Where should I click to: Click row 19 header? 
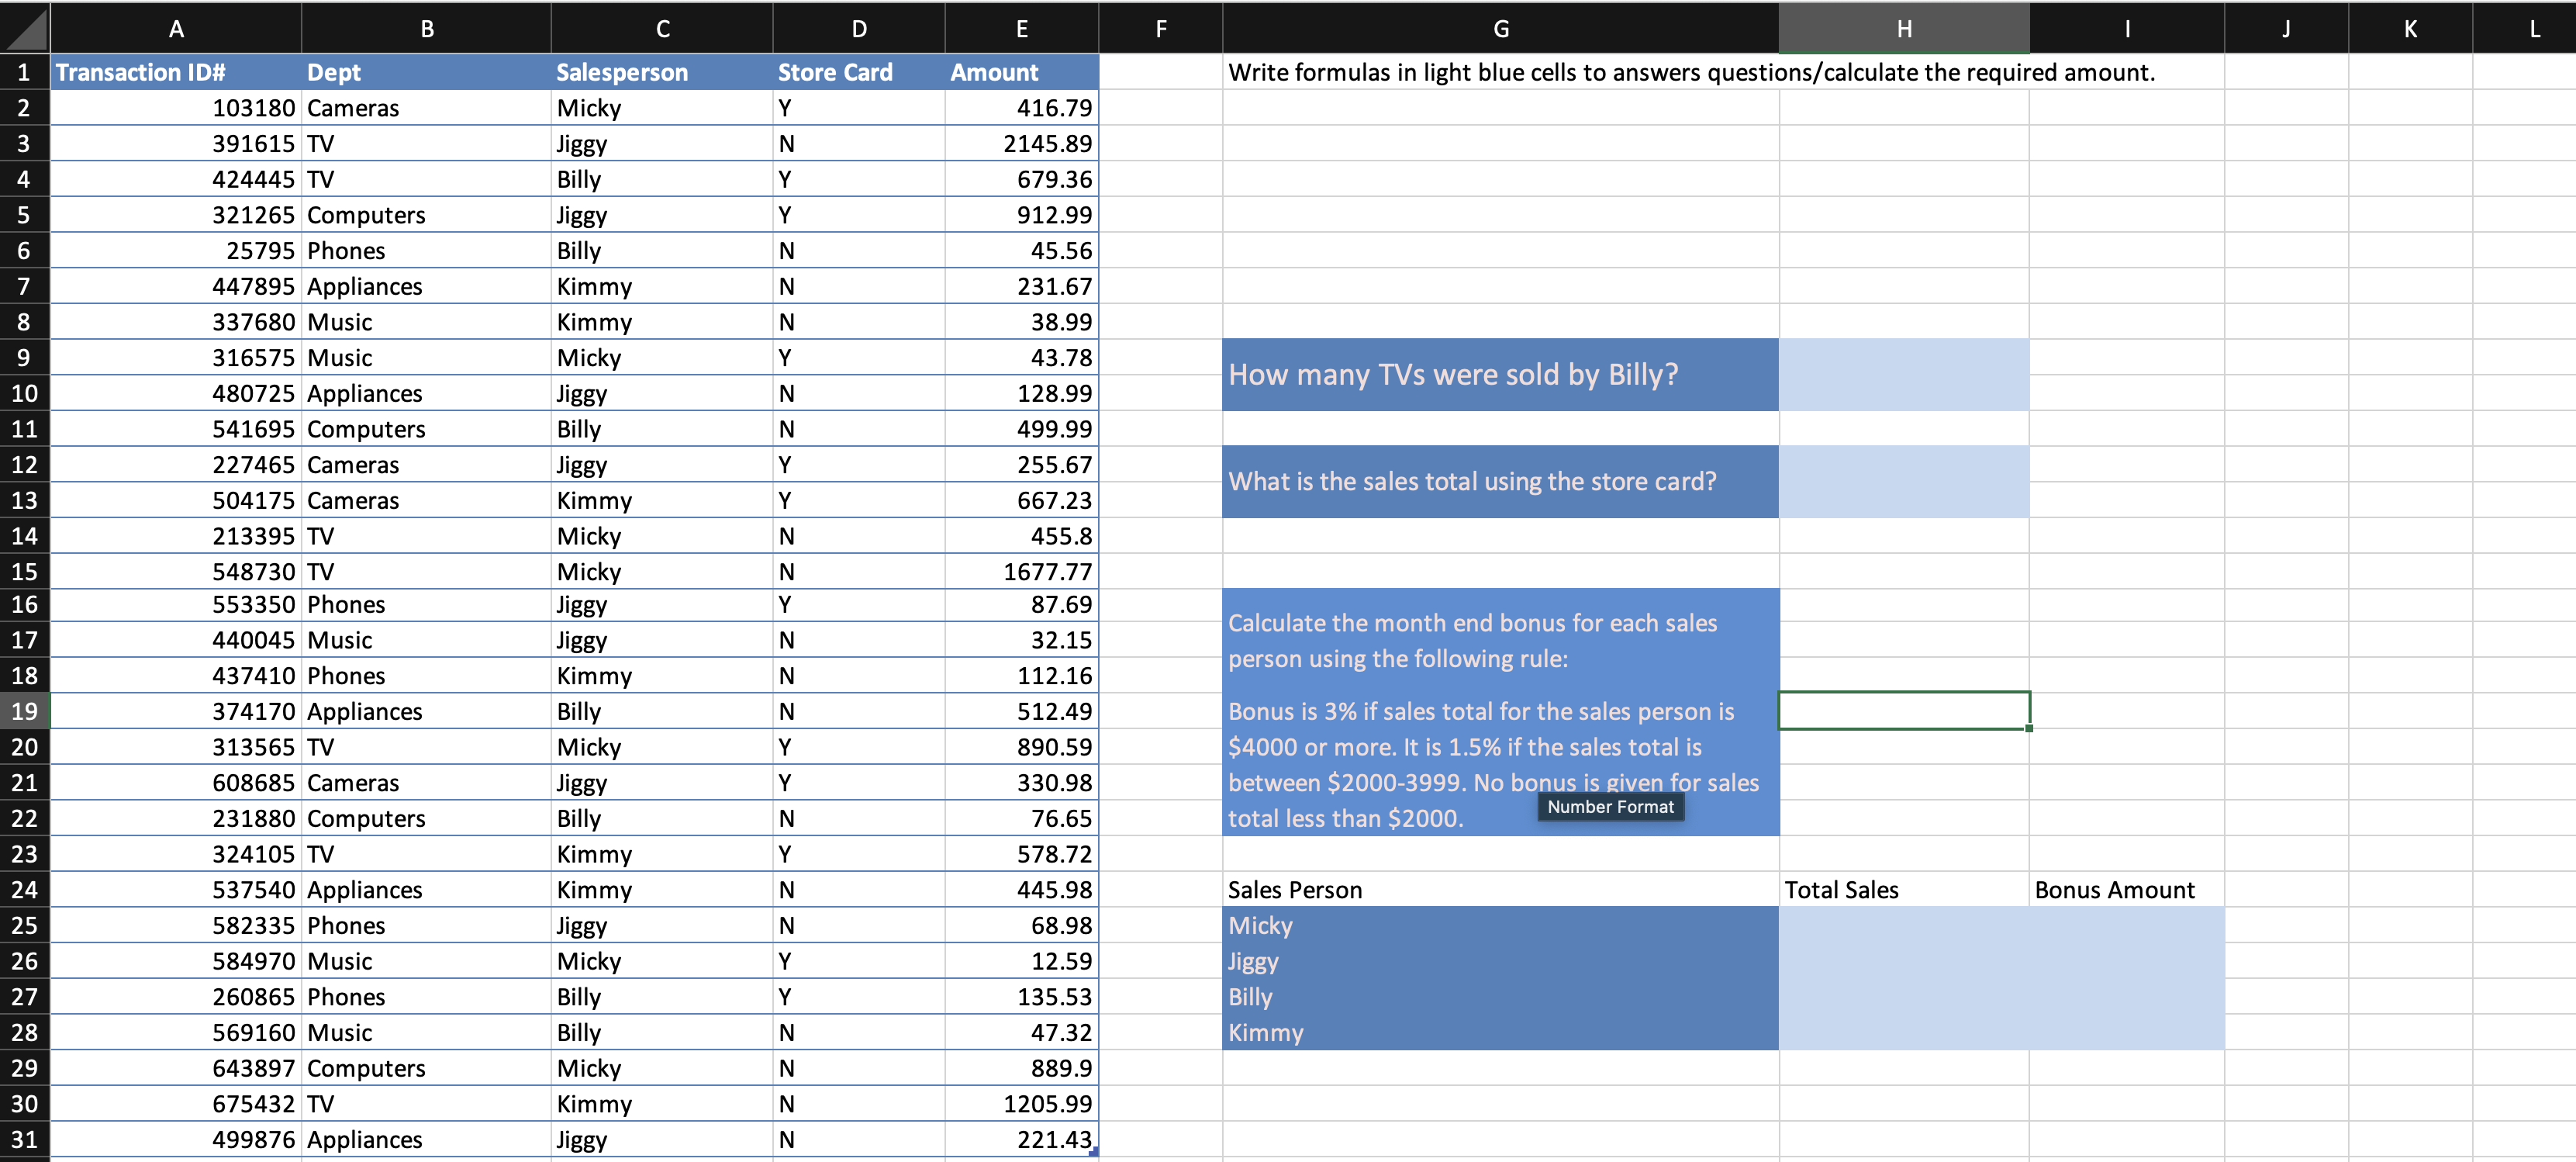24,711
